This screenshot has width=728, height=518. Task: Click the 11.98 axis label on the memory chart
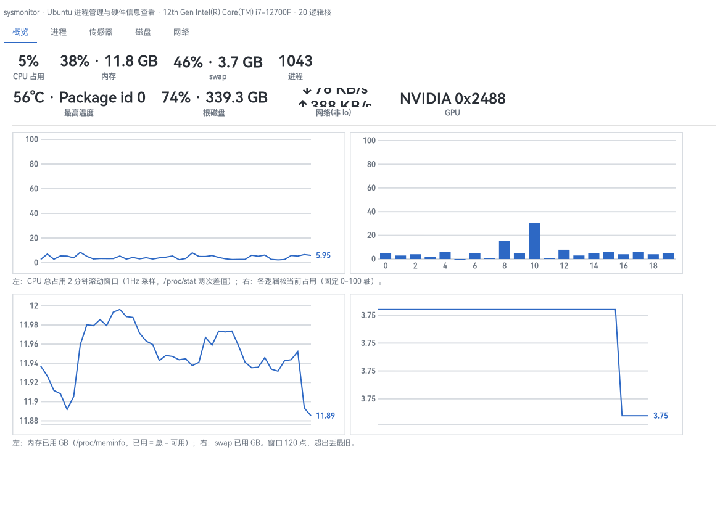click(x=29, y=325)
